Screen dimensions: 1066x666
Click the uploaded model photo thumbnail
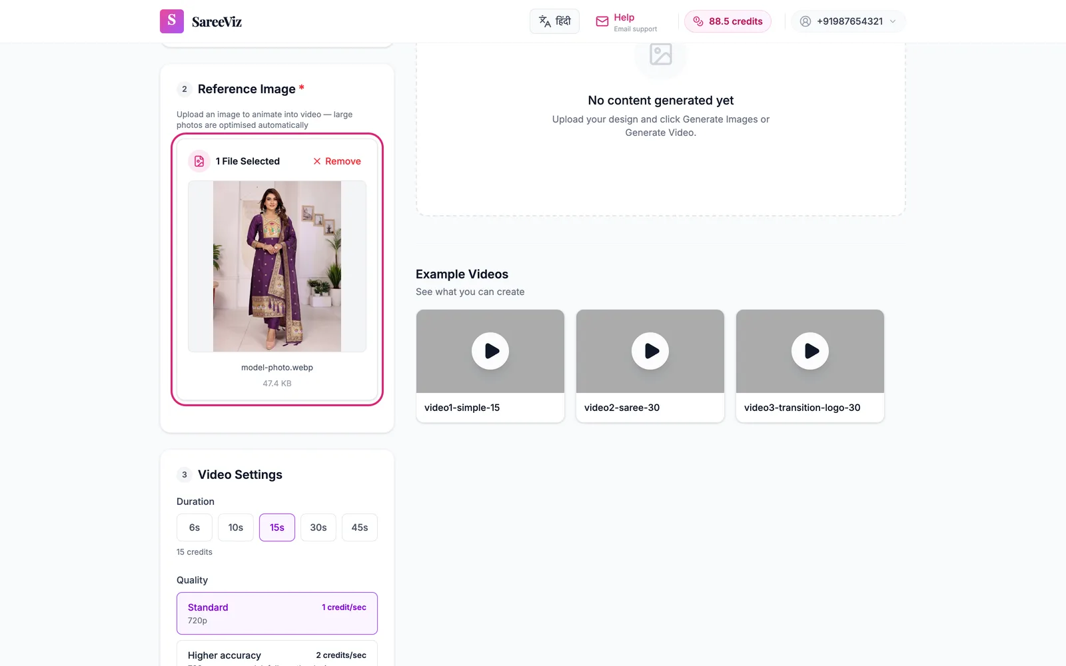[277, 266]
